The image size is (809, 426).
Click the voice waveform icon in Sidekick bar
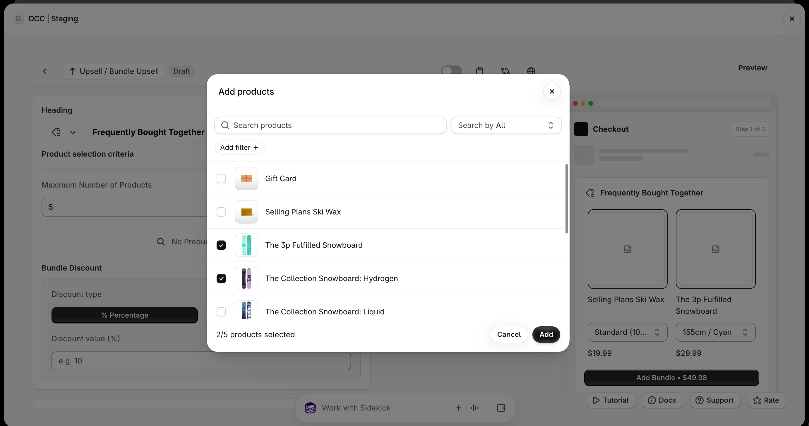point(474,408)
